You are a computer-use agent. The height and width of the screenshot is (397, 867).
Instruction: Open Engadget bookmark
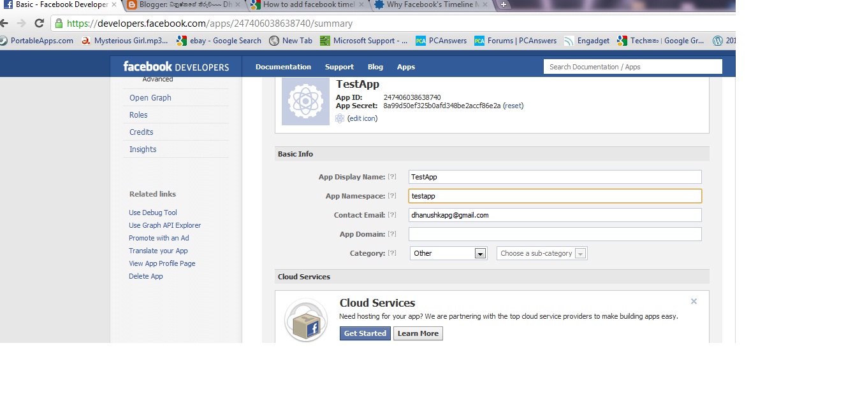(586, 41)
